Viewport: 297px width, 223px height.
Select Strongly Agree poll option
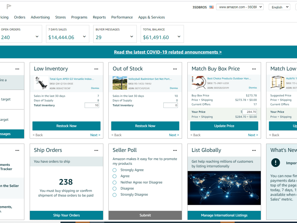[114, 170]
